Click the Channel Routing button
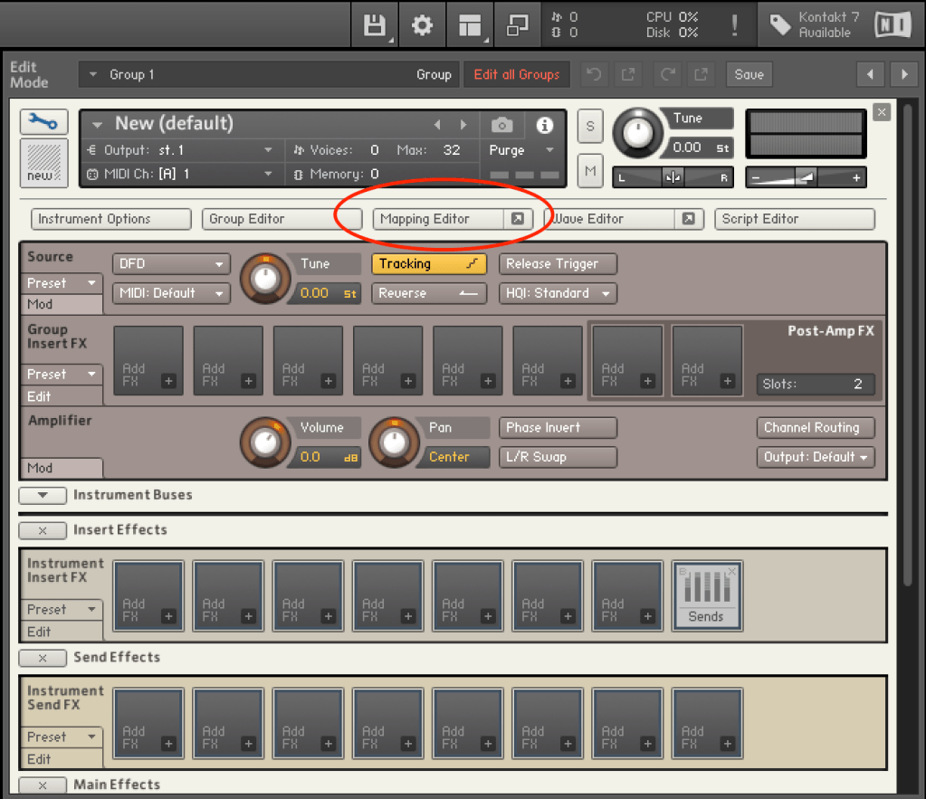The width and height of the screenshot is (926, 799). [x=815, y=427]
